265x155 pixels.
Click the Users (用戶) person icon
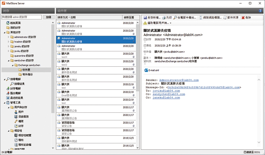point(16,112)
